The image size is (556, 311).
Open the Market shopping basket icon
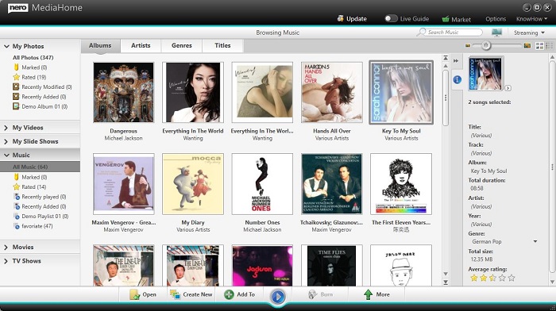(x=446, y=19)
